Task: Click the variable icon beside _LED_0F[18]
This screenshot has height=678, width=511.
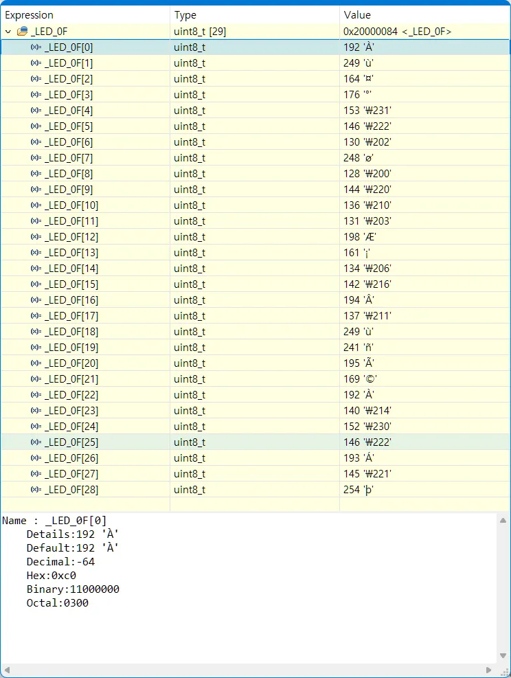Action: 36,332
